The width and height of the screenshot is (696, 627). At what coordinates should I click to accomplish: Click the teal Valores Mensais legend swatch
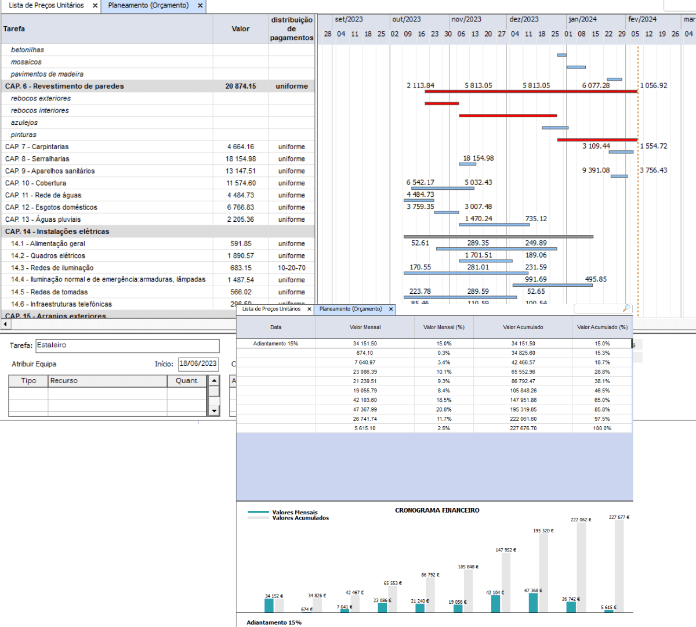coord(258,513)
